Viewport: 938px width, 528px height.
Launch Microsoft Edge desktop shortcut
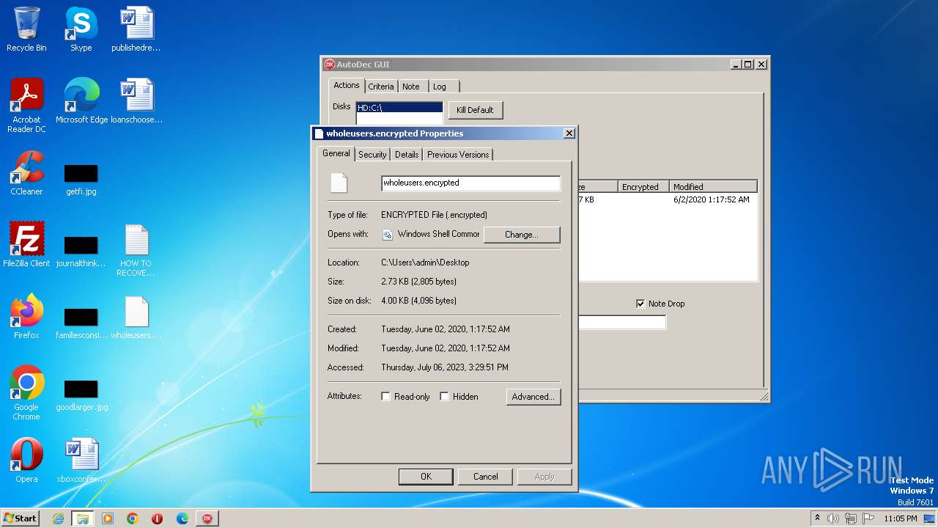pyautogui.click(x=81, y=101)
